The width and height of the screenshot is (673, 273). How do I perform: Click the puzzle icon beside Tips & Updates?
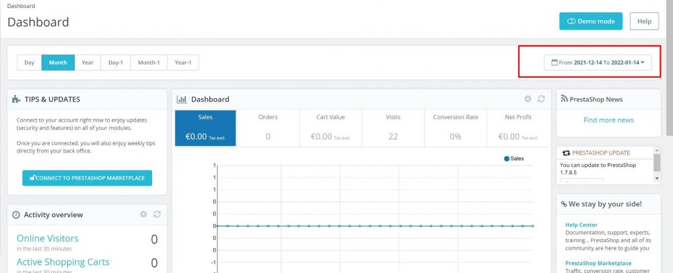pos(16,99)
